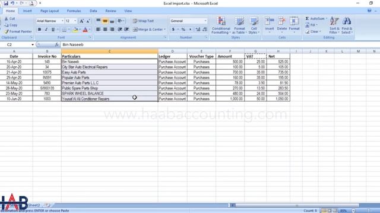Screen dimensions: 380x213
Task: Click the Copy command
Action: 11,25
